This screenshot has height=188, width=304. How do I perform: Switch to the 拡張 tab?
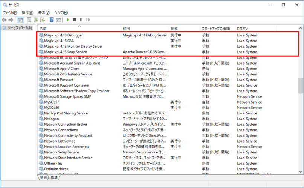pyautogui.click(x=44, y=178)
